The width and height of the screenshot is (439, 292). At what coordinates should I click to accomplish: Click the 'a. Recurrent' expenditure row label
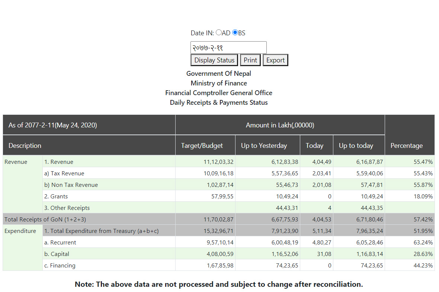click(60, 243)
